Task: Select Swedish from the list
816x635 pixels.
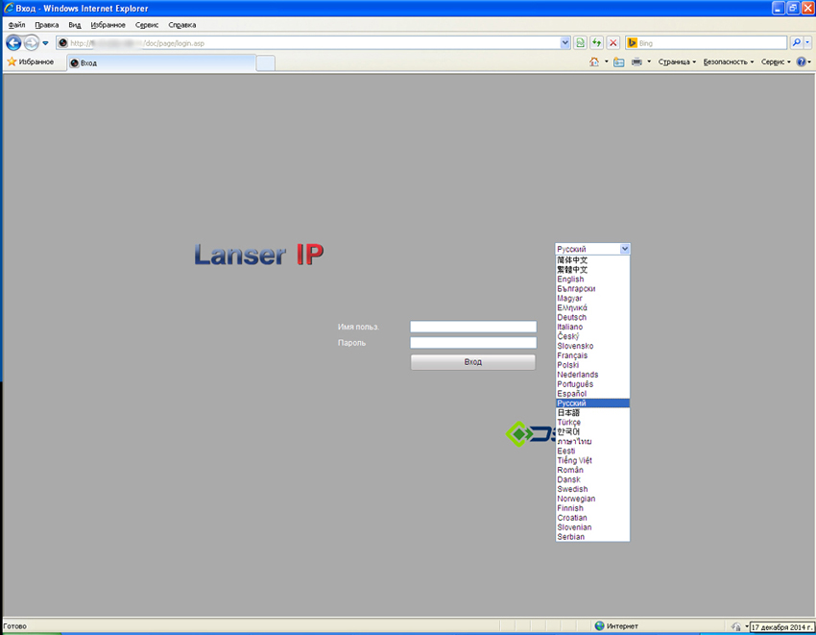Action: (592, 489)
